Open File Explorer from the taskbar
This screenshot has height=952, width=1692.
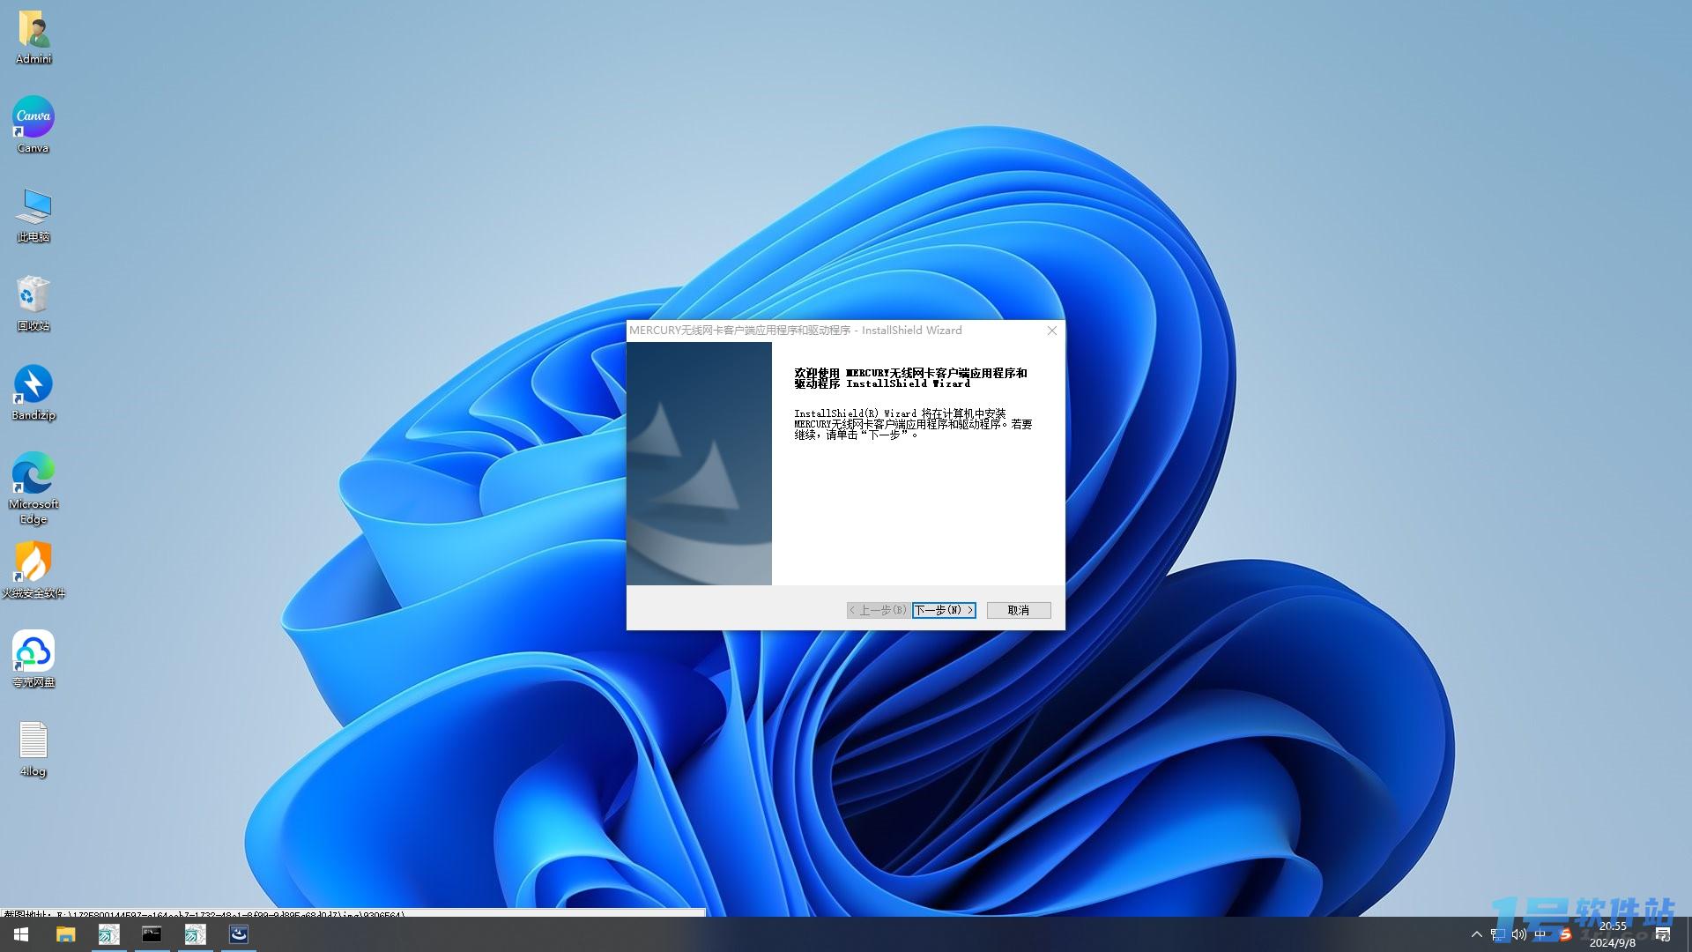click(x=65, y=934)
